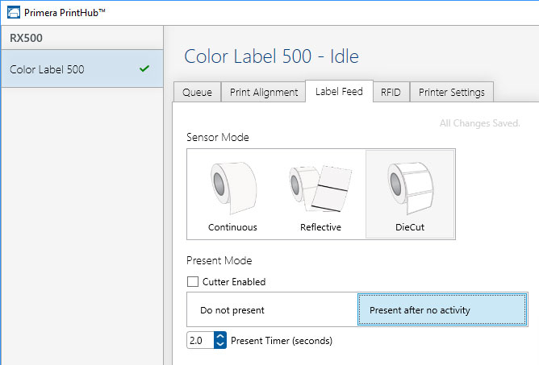Screen dimensions: 539x365
Task: Click the Present Timer seconds field
Action: [200, 340]
